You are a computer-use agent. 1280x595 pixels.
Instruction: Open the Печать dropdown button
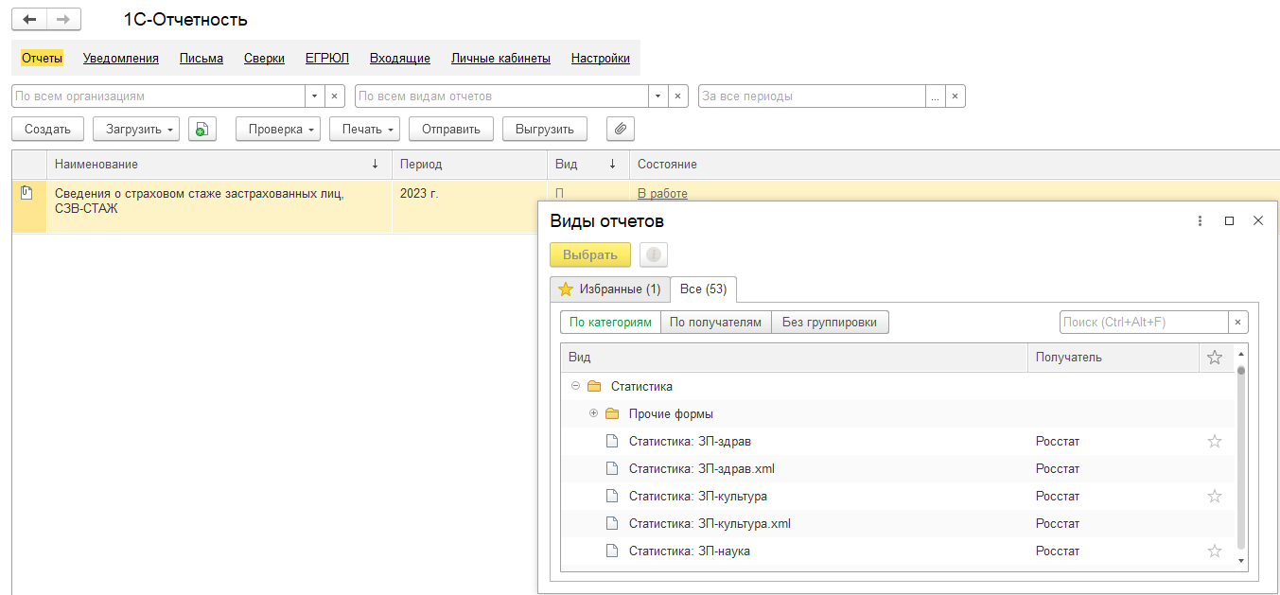364,130
